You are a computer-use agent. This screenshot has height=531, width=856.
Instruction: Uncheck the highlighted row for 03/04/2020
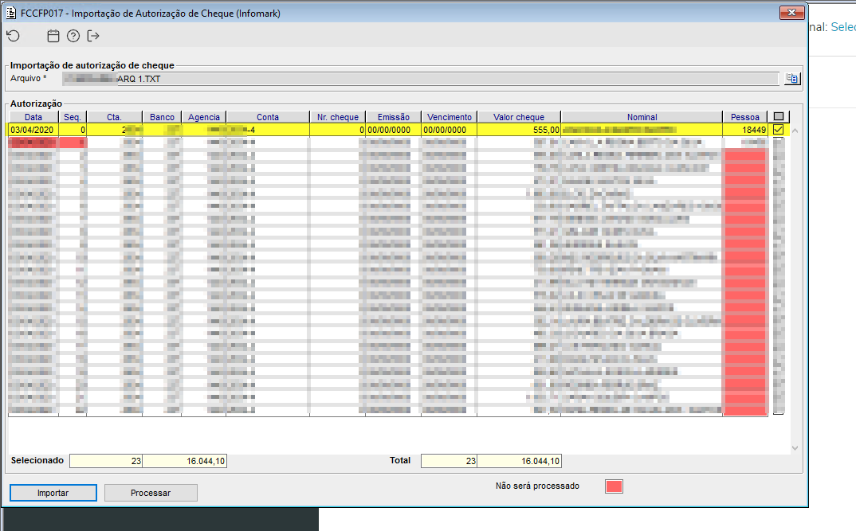(779, 130)
